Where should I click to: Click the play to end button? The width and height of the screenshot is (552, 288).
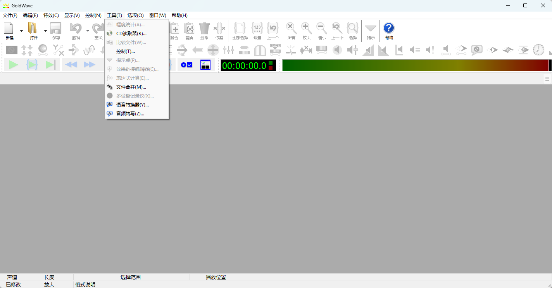[x=51, y=65]
